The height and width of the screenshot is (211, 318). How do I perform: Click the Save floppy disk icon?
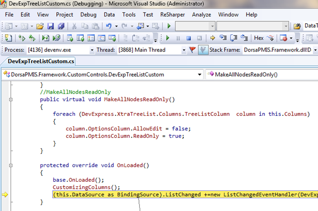click(51, 26)
